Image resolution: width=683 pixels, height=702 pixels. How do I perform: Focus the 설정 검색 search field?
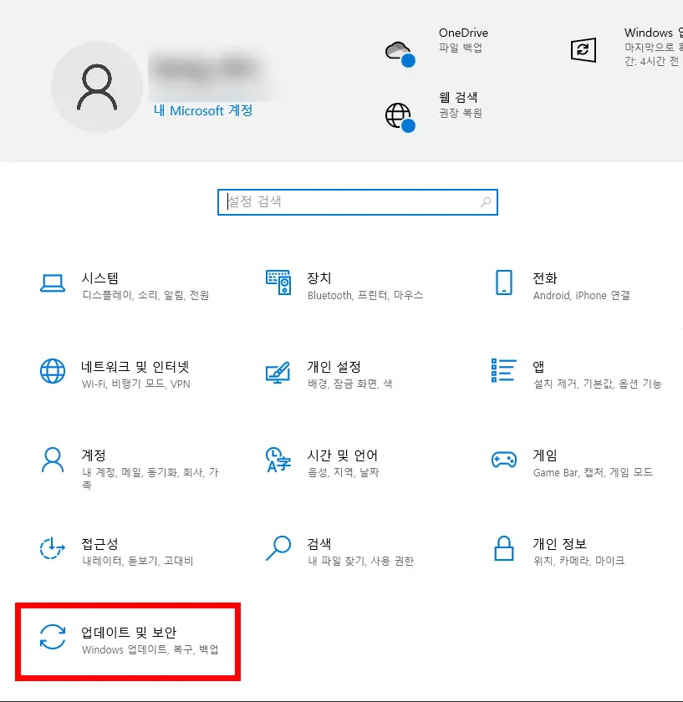(358, 202)
